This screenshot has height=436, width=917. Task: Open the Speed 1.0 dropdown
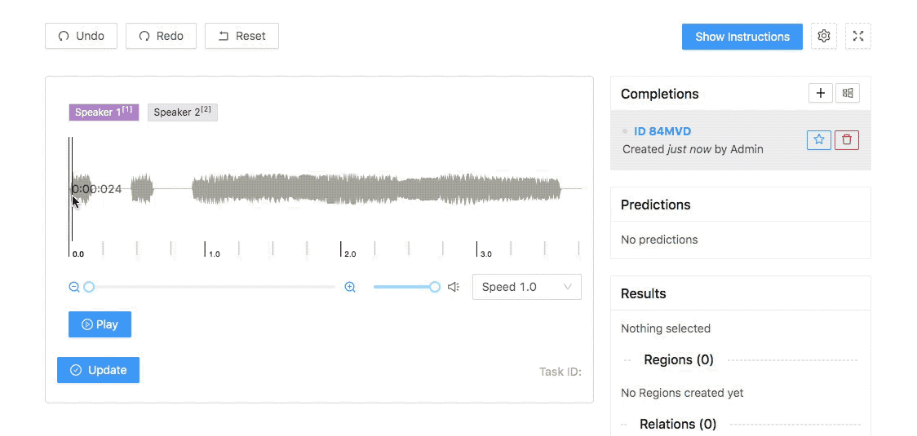(526, 287)
